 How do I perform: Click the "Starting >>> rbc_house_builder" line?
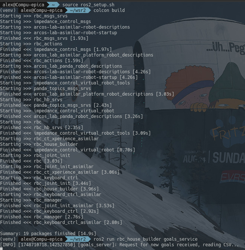point(39,144)
